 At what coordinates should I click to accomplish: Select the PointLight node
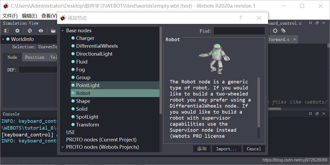[115, 85]
